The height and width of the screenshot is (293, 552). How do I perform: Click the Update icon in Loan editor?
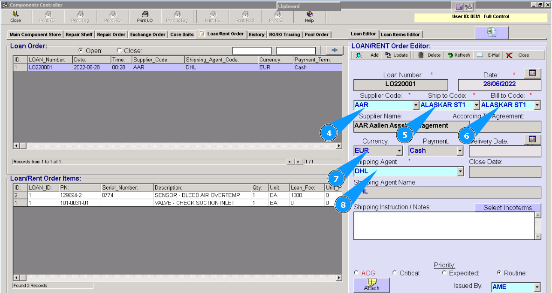pos(388,55)
